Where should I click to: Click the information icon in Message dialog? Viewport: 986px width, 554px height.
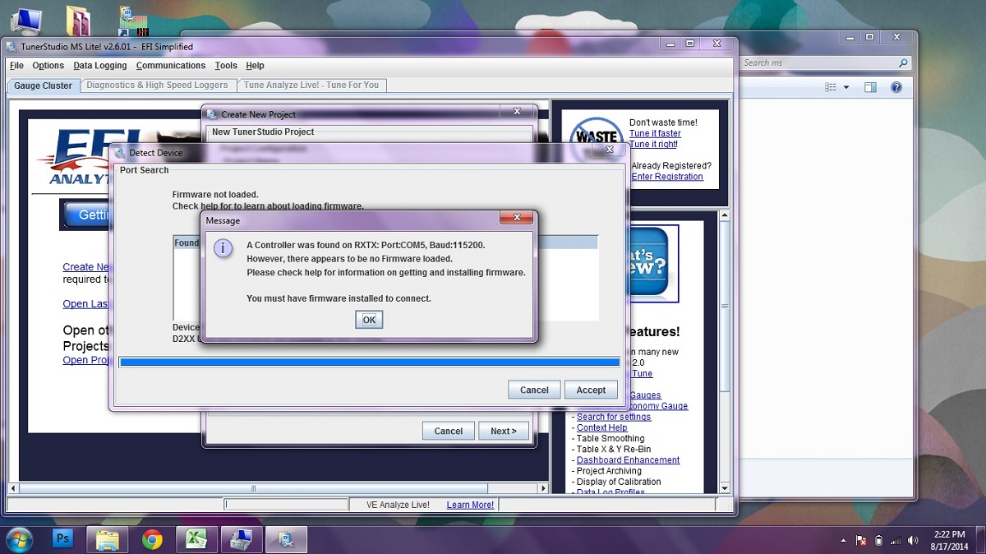[x=223, y=248]
